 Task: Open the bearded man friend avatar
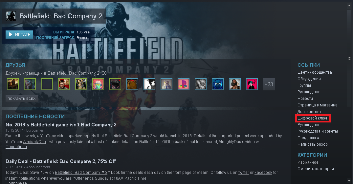(235, 84)
